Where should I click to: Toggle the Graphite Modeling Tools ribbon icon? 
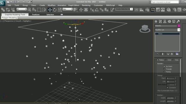click(x=153, y=10)
